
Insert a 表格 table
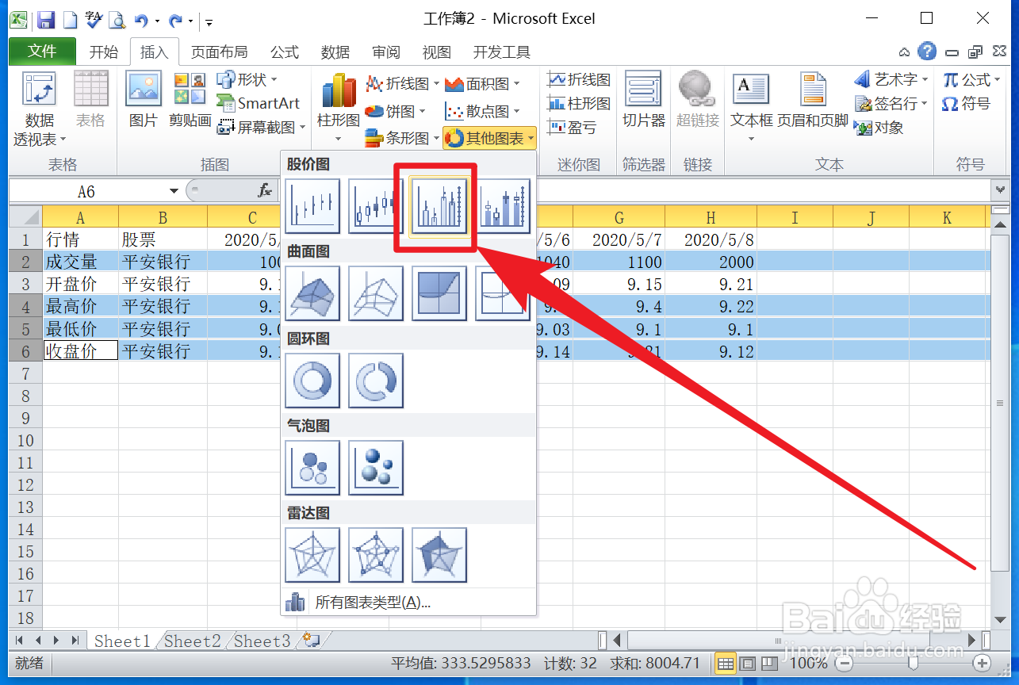pyautogui.click(x=90, y=101)
